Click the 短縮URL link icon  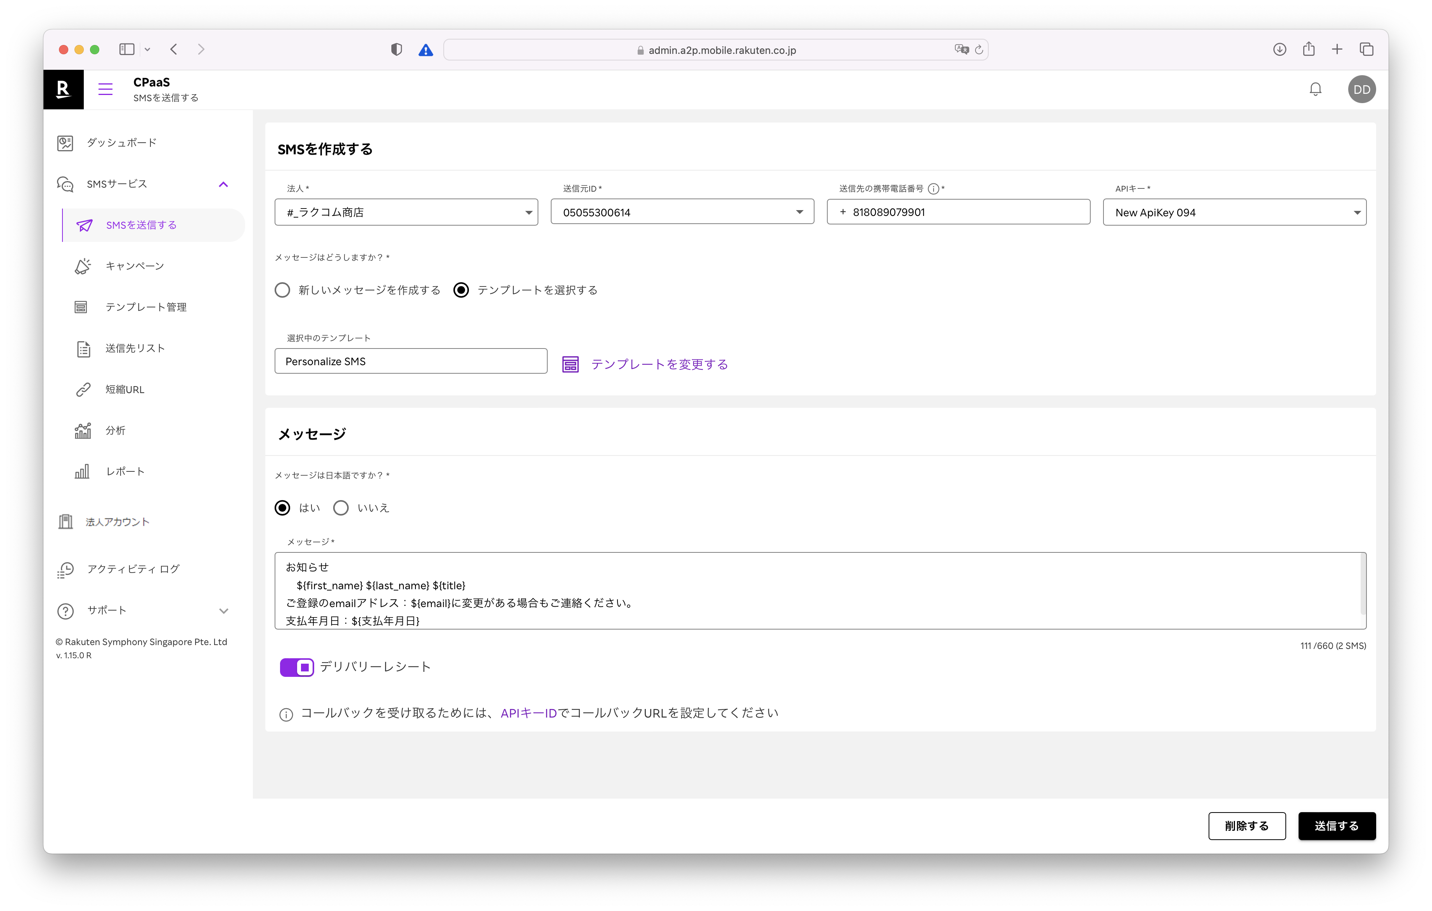point(83,389)
